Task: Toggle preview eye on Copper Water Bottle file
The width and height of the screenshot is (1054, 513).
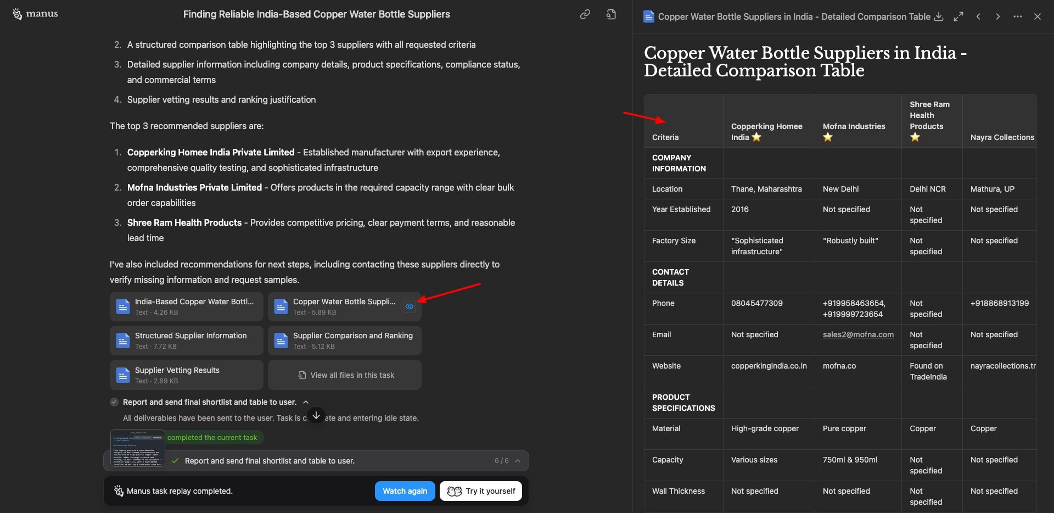Action: pos(410,306)
